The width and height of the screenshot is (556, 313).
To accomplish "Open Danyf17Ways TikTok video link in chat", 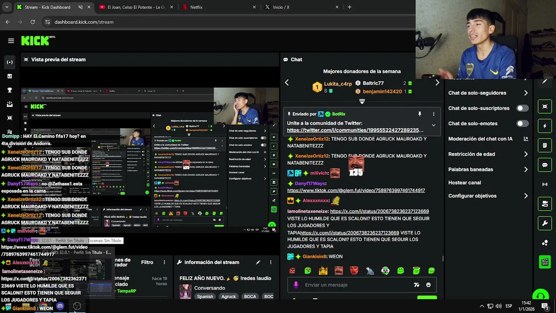I will tap(356, 190).
